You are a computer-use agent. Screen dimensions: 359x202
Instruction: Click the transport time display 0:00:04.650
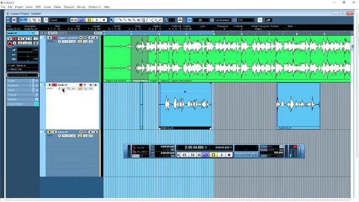pos(194,148)
